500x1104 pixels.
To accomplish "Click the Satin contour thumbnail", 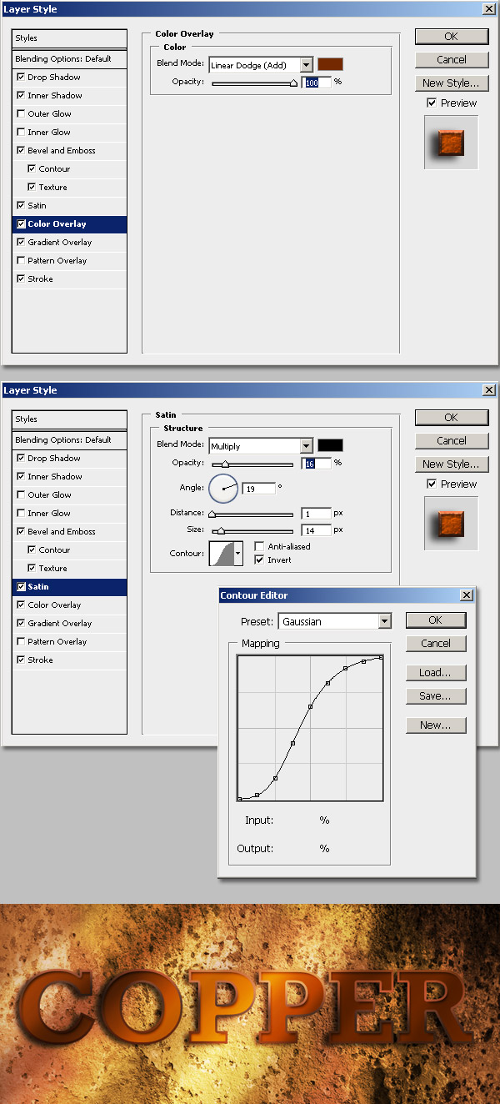I will pos(222,553).
